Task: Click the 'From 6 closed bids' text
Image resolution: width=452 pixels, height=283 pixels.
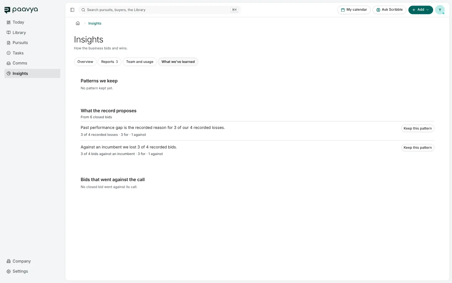Action: 96,117
